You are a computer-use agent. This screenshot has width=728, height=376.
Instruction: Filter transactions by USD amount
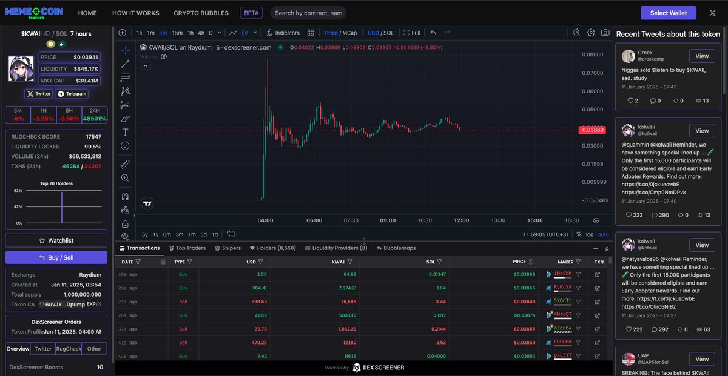coord(260,262)
